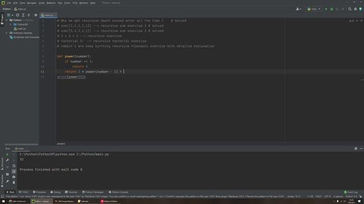Image resolution: width=364 pixels, height=204 pixels.
Task: Select Scratches and Consoles item
Action: [24, 37]
